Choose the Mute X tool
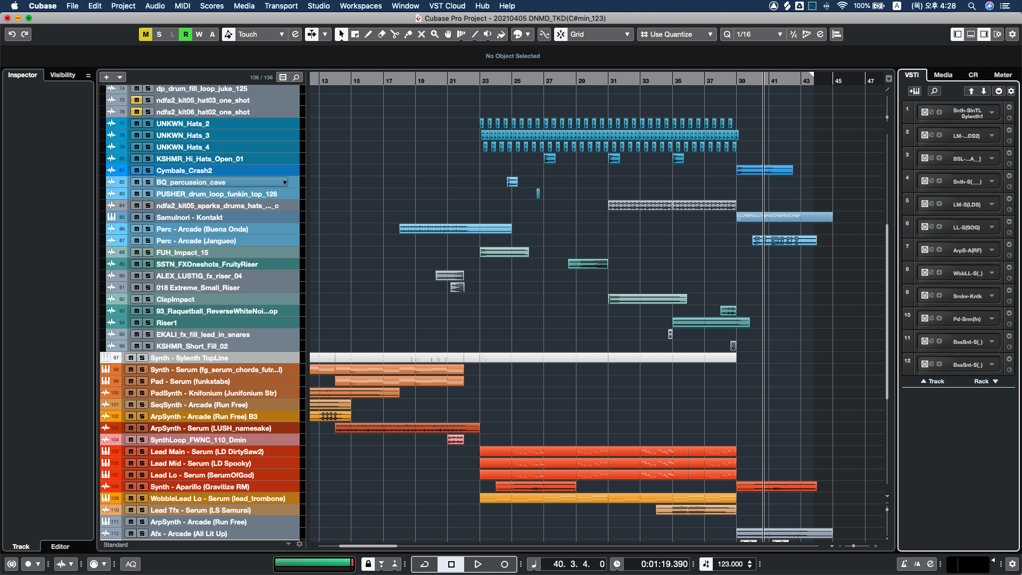This screenshot has width=1022, height=575. 421,34
